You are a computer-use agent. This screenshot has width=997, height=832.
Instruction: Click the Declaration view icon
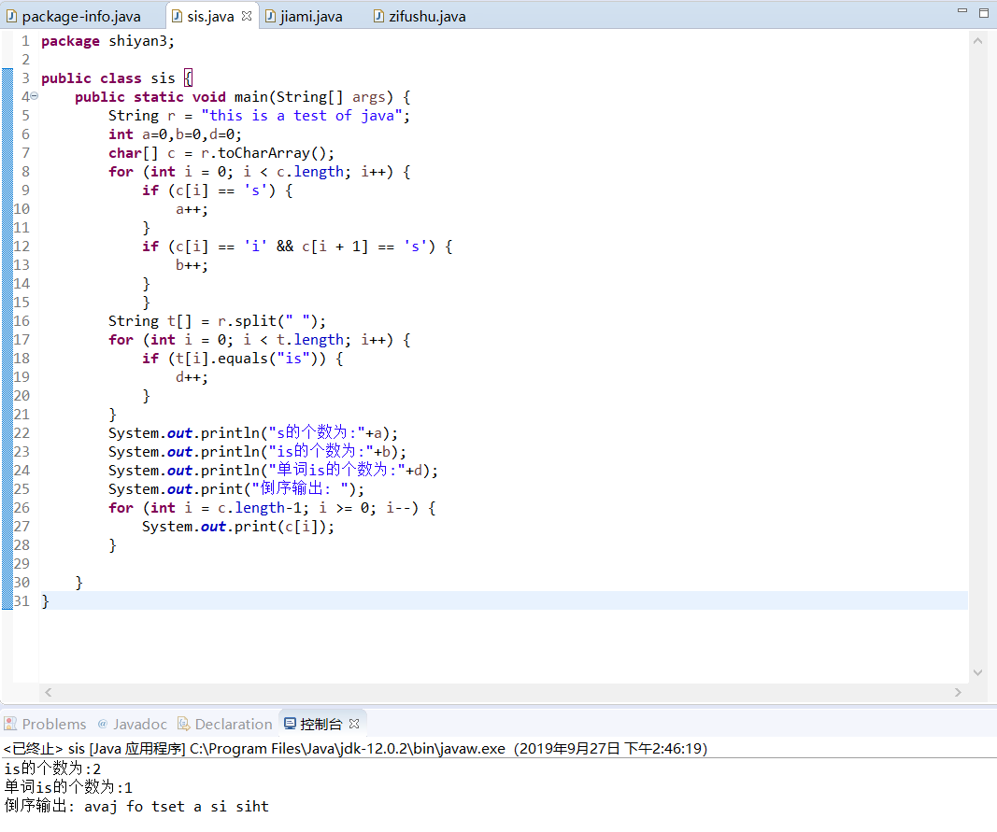(184, 724)
